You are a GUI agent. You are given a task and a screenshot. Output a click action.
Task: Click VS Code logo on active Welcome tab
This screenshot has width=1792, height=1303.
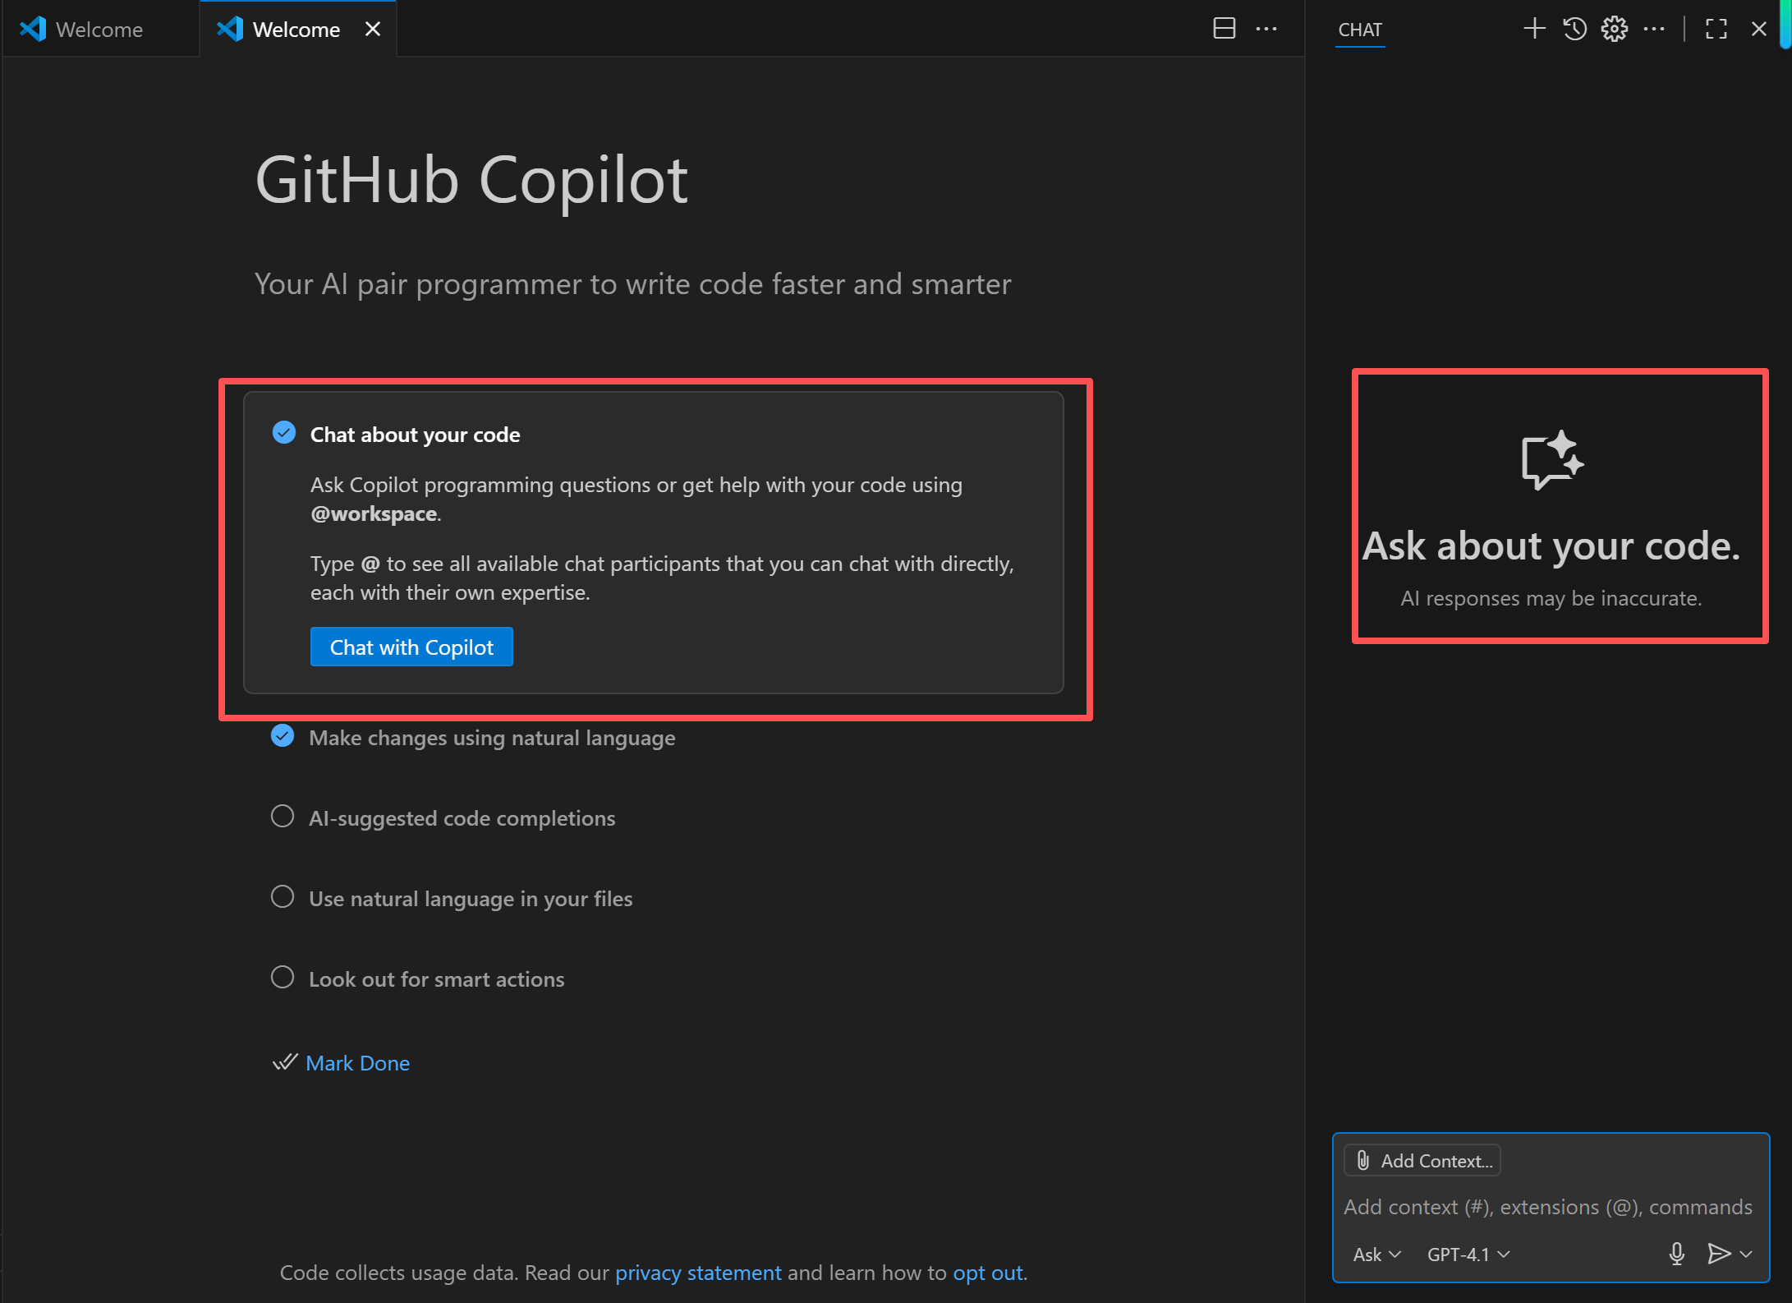pos(230,29)
